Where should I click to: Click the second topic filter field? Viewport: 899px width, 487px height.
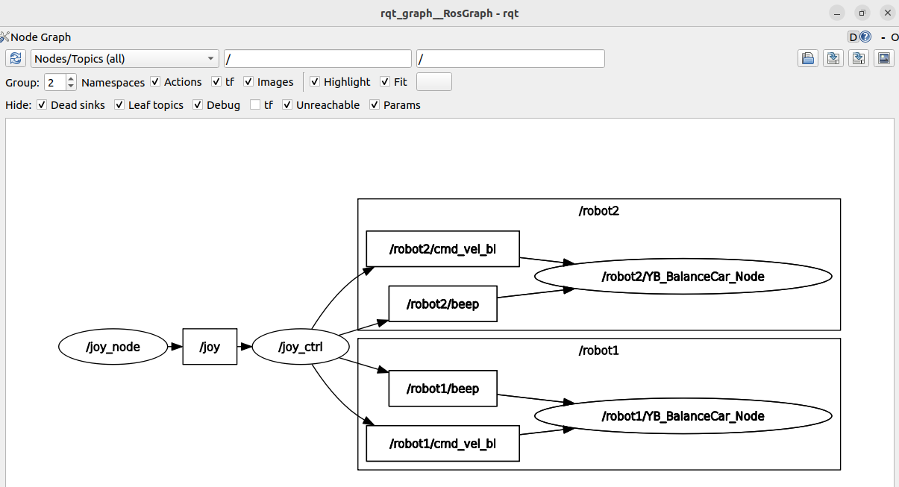pyautogui.click(x=510, y=59)
